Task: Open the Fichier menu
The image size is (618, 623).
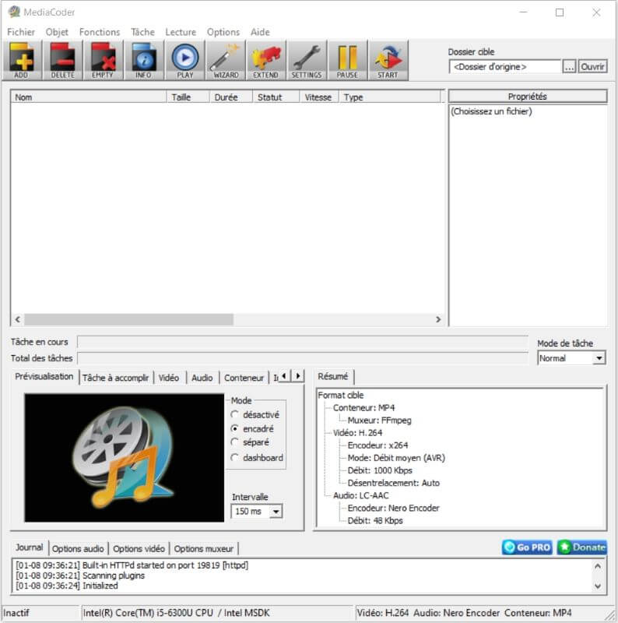Action: 21,32
